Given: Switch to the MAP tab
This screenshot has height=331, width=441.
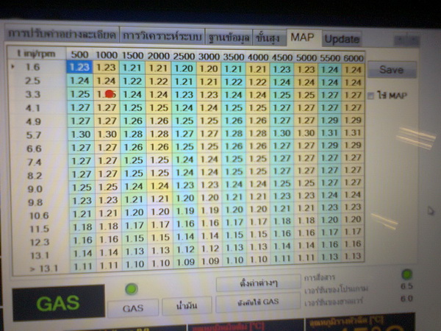Looking at the screenshot, I should pos(303,38).
